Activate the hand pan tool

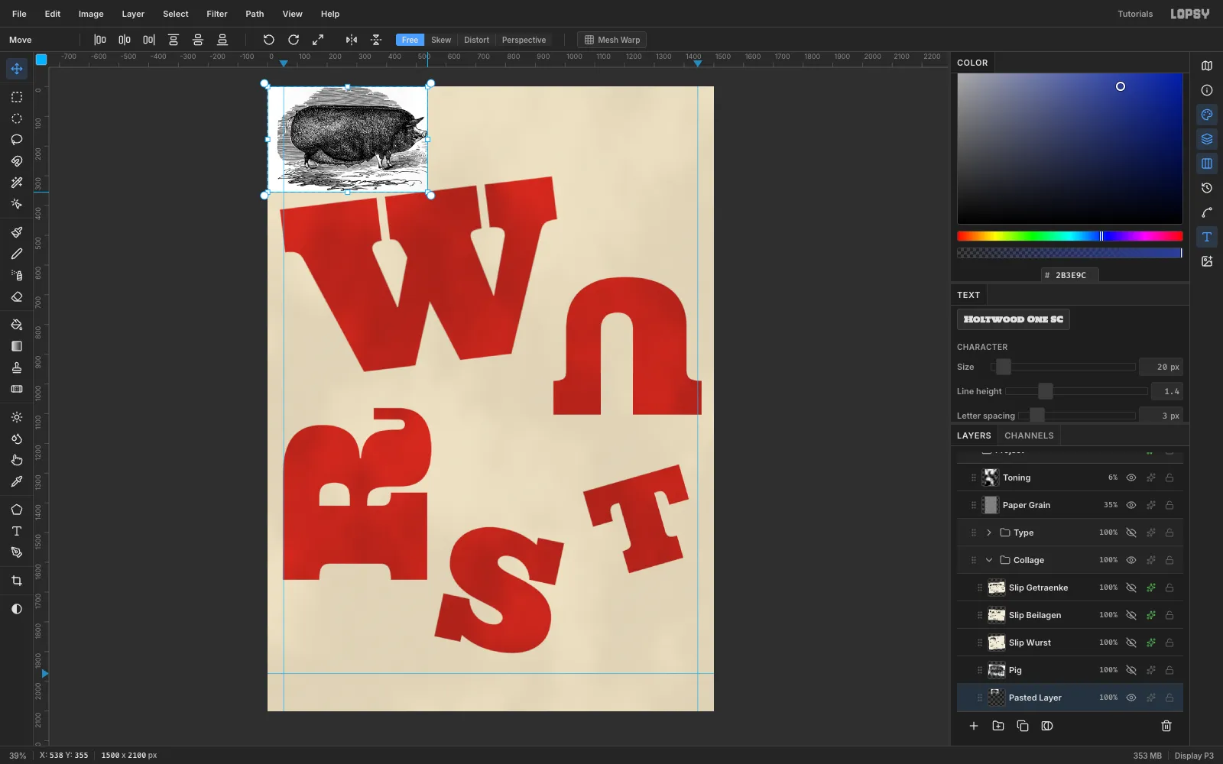click(x=17, y=460)
